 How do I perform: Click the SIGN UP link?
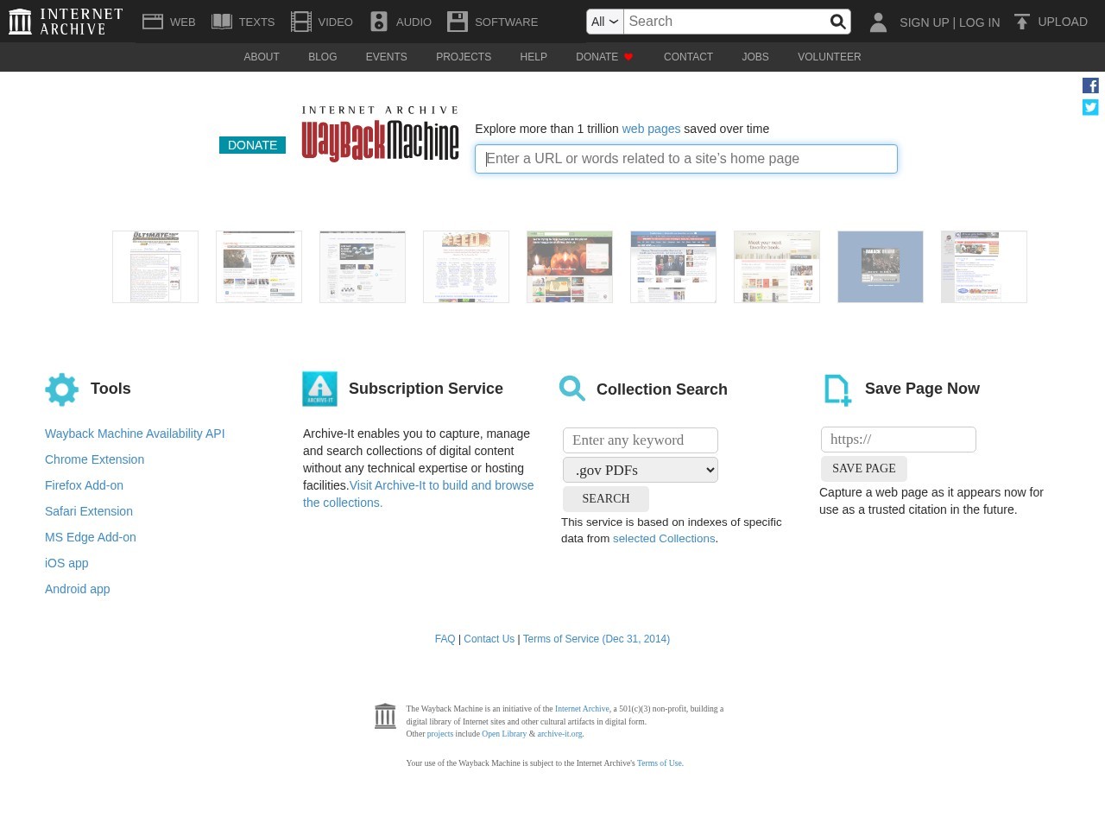point(924,22)
